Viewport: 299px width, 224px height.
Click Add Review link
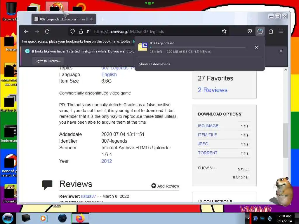pos(165,186)
